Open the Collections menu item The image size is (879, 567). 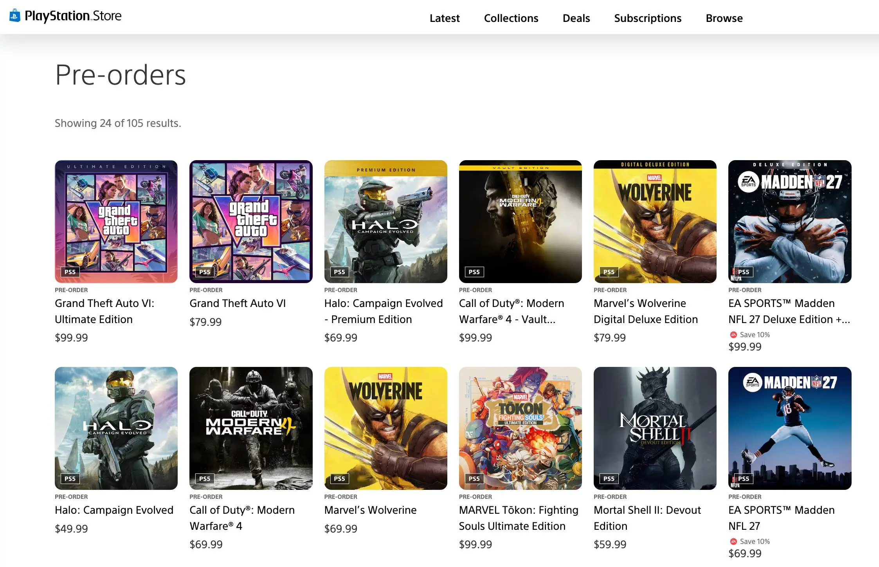coord(511,18)
